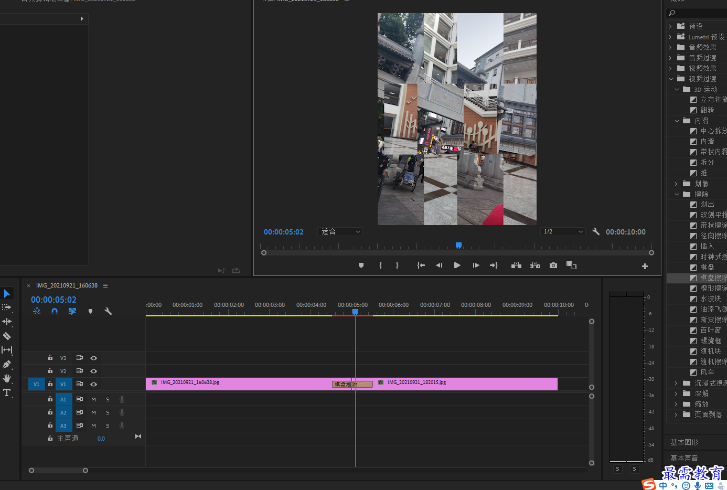Collapse the 视频过渡 folder
Image resolution: width=727 pixels, height=490 pixels.
point(671,79)
